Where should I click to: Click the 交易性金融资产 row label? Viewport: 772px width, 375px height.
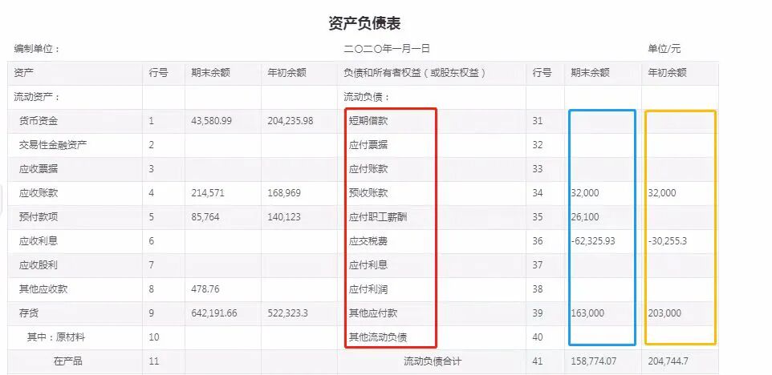tap(53, 145)
